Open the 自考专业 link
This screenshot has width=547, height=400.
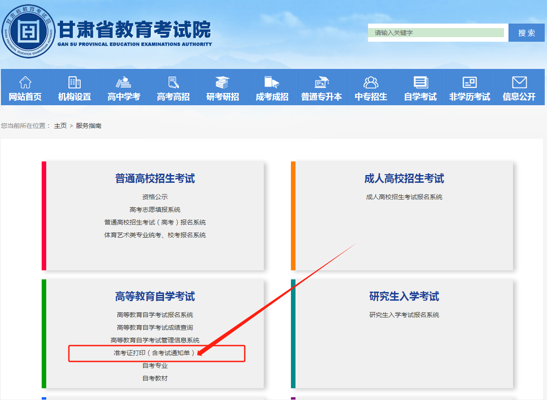point(155,366)
